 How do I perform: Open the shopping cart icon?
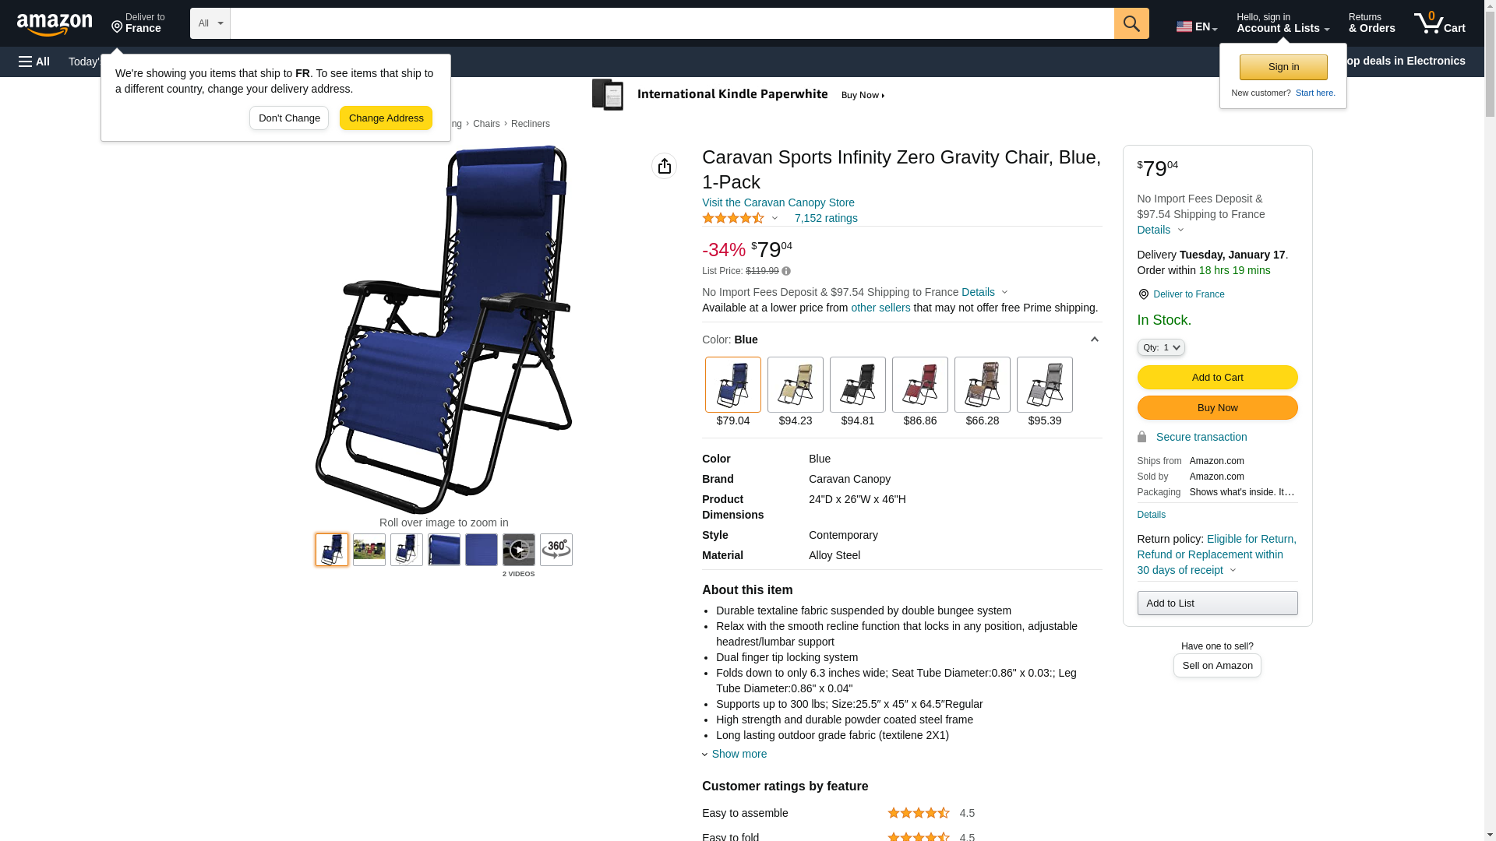click(1439, 23)
